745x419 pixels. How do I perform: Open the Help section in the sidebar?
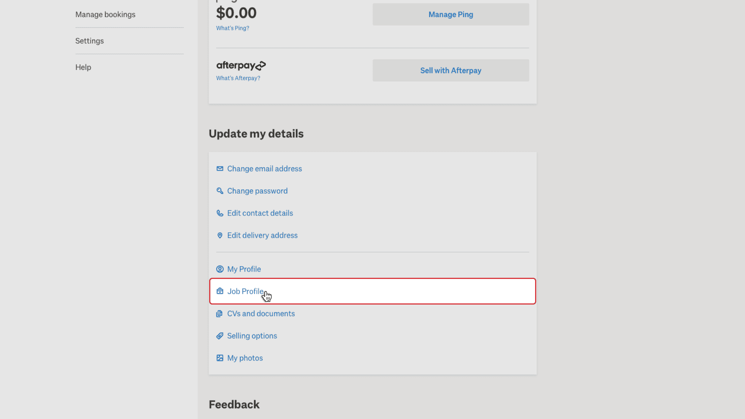point(83,67)
